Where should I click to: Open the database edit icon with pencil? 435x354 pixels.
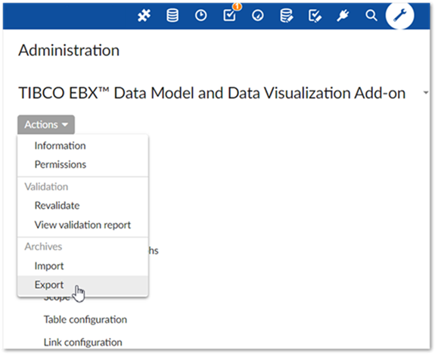point(287,15)
